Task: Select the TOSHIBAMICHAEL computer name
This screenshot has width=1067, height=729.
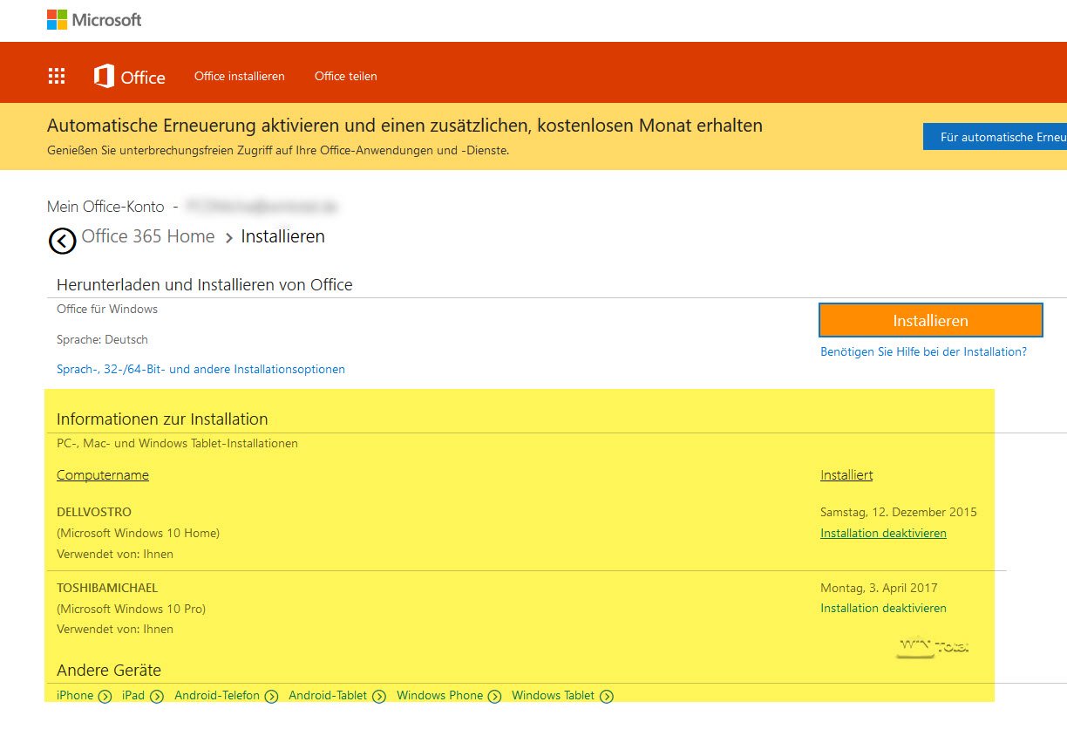Action: (107, 588)
